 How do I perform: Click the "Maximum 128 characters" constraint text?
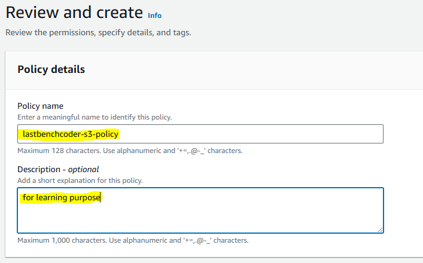130,151
